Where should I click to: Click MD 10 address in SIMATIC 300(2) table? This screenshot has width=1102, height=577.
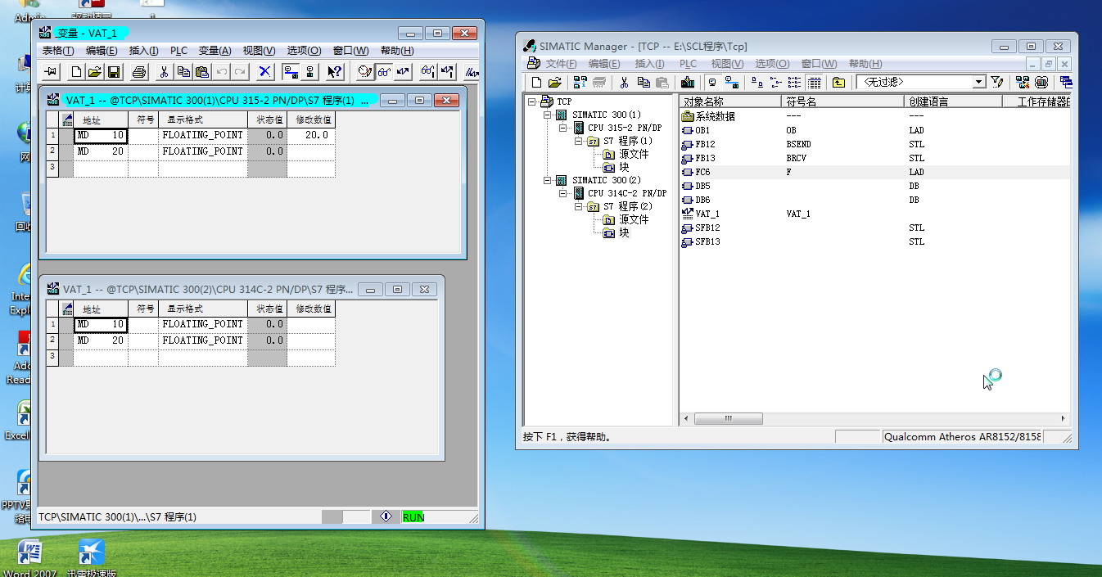(101, 324)
